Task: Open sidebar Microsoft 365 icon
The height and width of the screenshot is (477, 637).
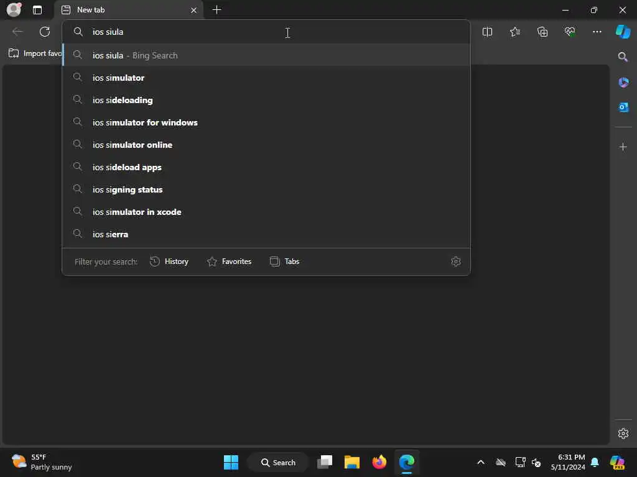Action: click(623, 83)
